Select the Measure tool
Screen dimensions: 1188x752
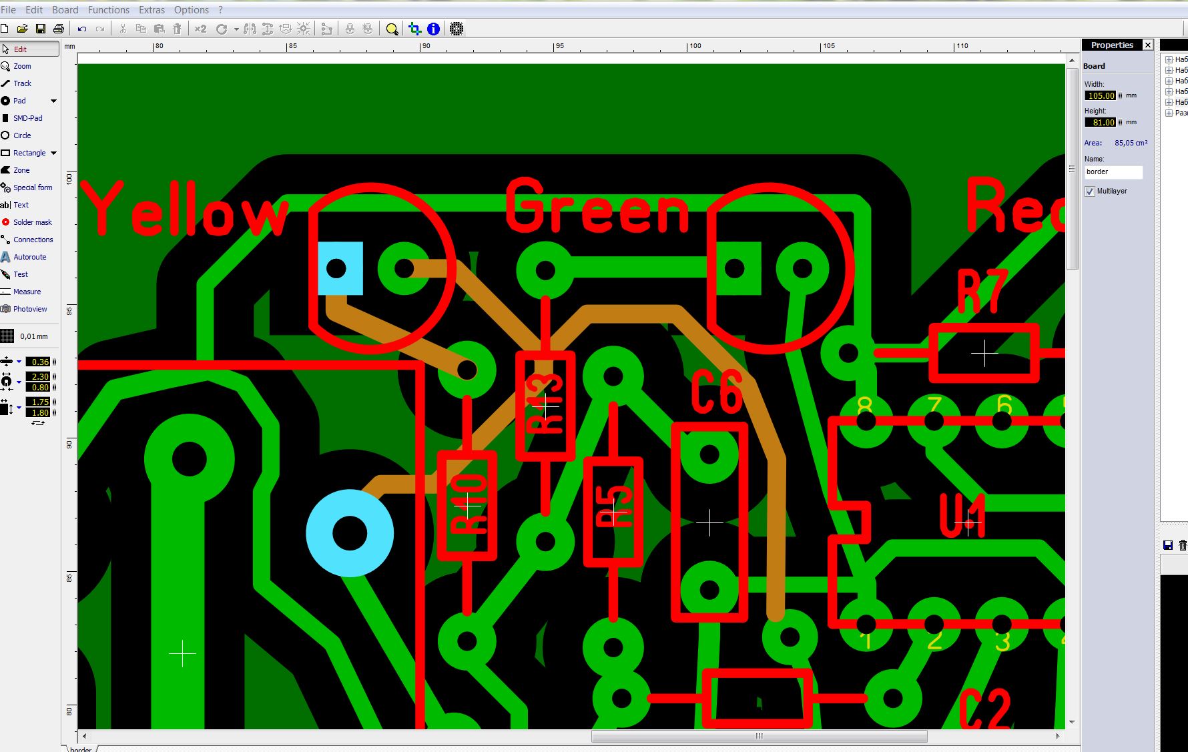click(27, 292)
